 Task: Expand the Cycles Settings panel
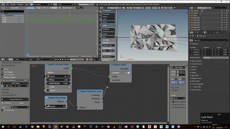(x=196, y=90)
